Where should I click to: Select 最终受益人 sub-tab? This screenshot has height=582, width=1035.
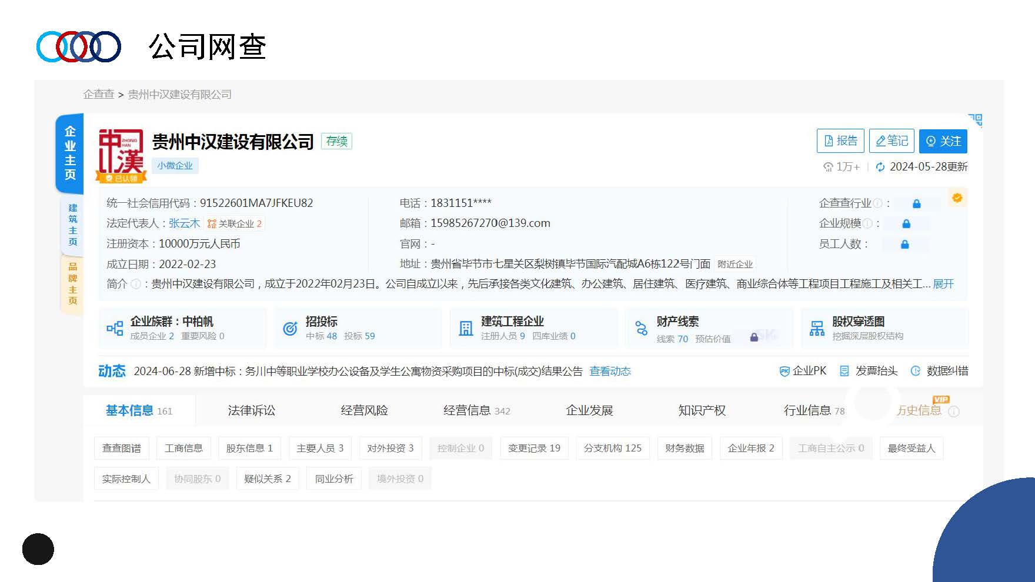pyautogui.click(x=912, y=448)
